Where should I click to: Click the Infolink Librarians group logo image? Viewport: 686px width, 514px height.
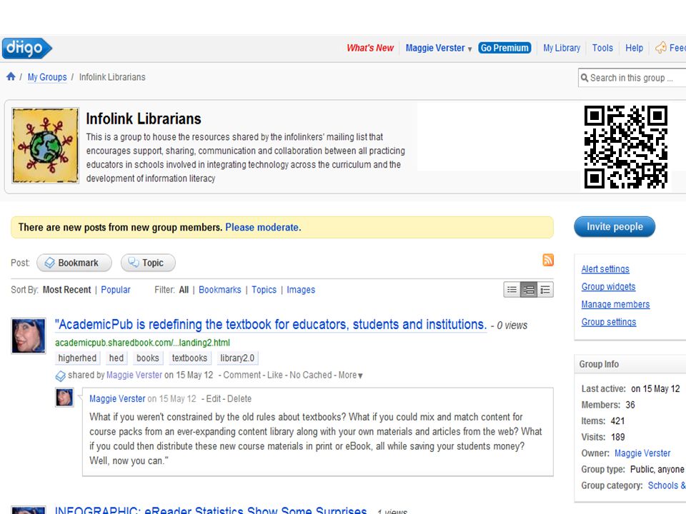[x=46, y=146]
